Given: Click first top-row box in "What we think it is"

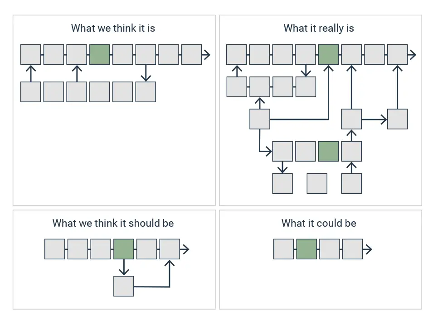Looking at the screenshot, I should 31,55.
